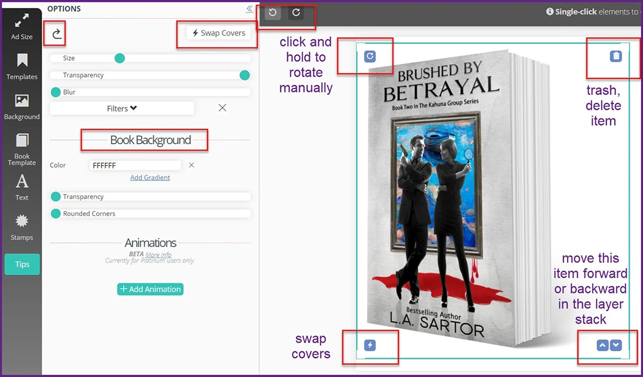Click the Rounded Corners slider handle

pos(56,214)
